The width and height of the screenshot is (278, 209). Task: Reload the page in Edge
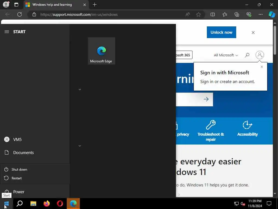pos(20,14)
